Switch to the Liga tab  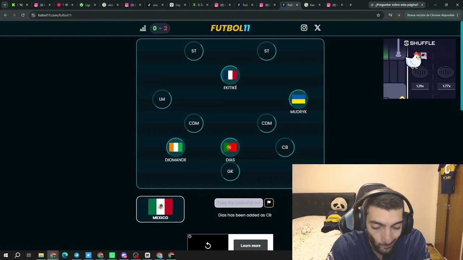pyautogui.click(x=88, y=5)
